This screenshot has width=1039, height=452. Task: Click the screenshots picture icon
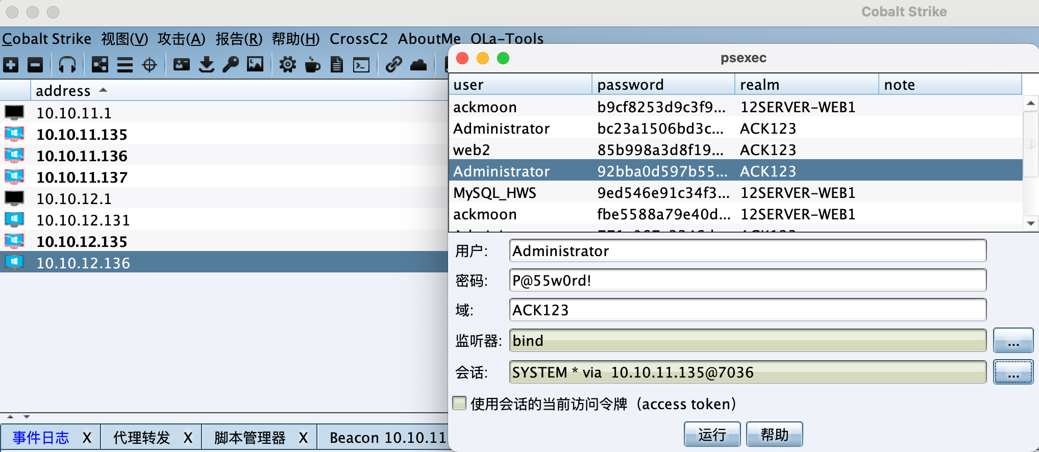255,65
